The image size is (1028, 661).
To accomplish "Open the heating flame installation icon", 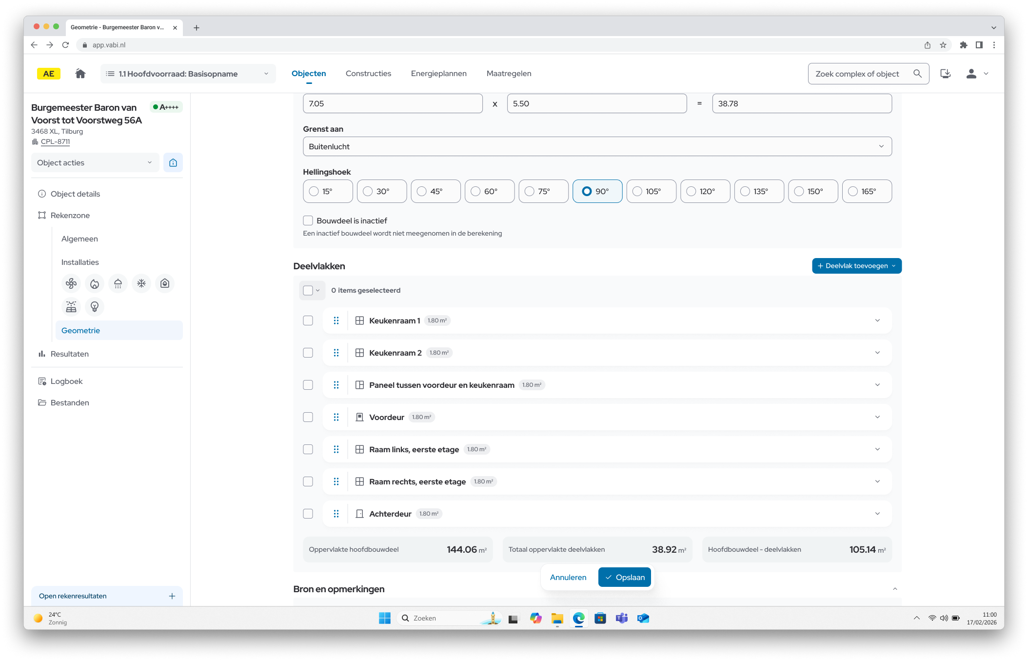I will (95, 283).
